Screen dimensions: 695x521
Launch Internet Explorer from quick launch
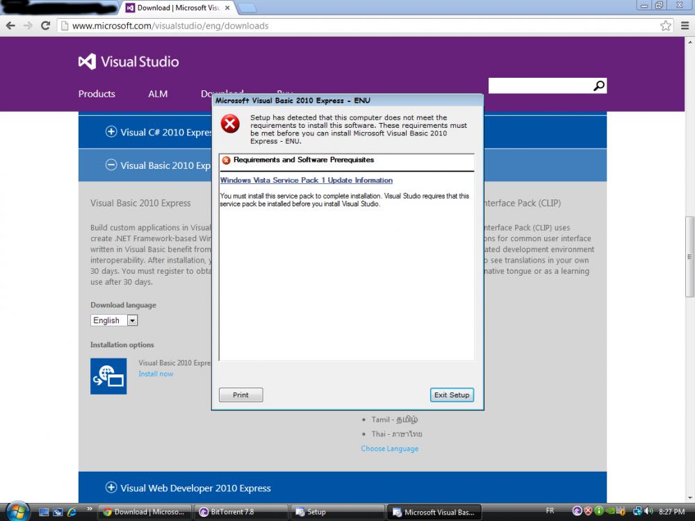tap(72, 512)
